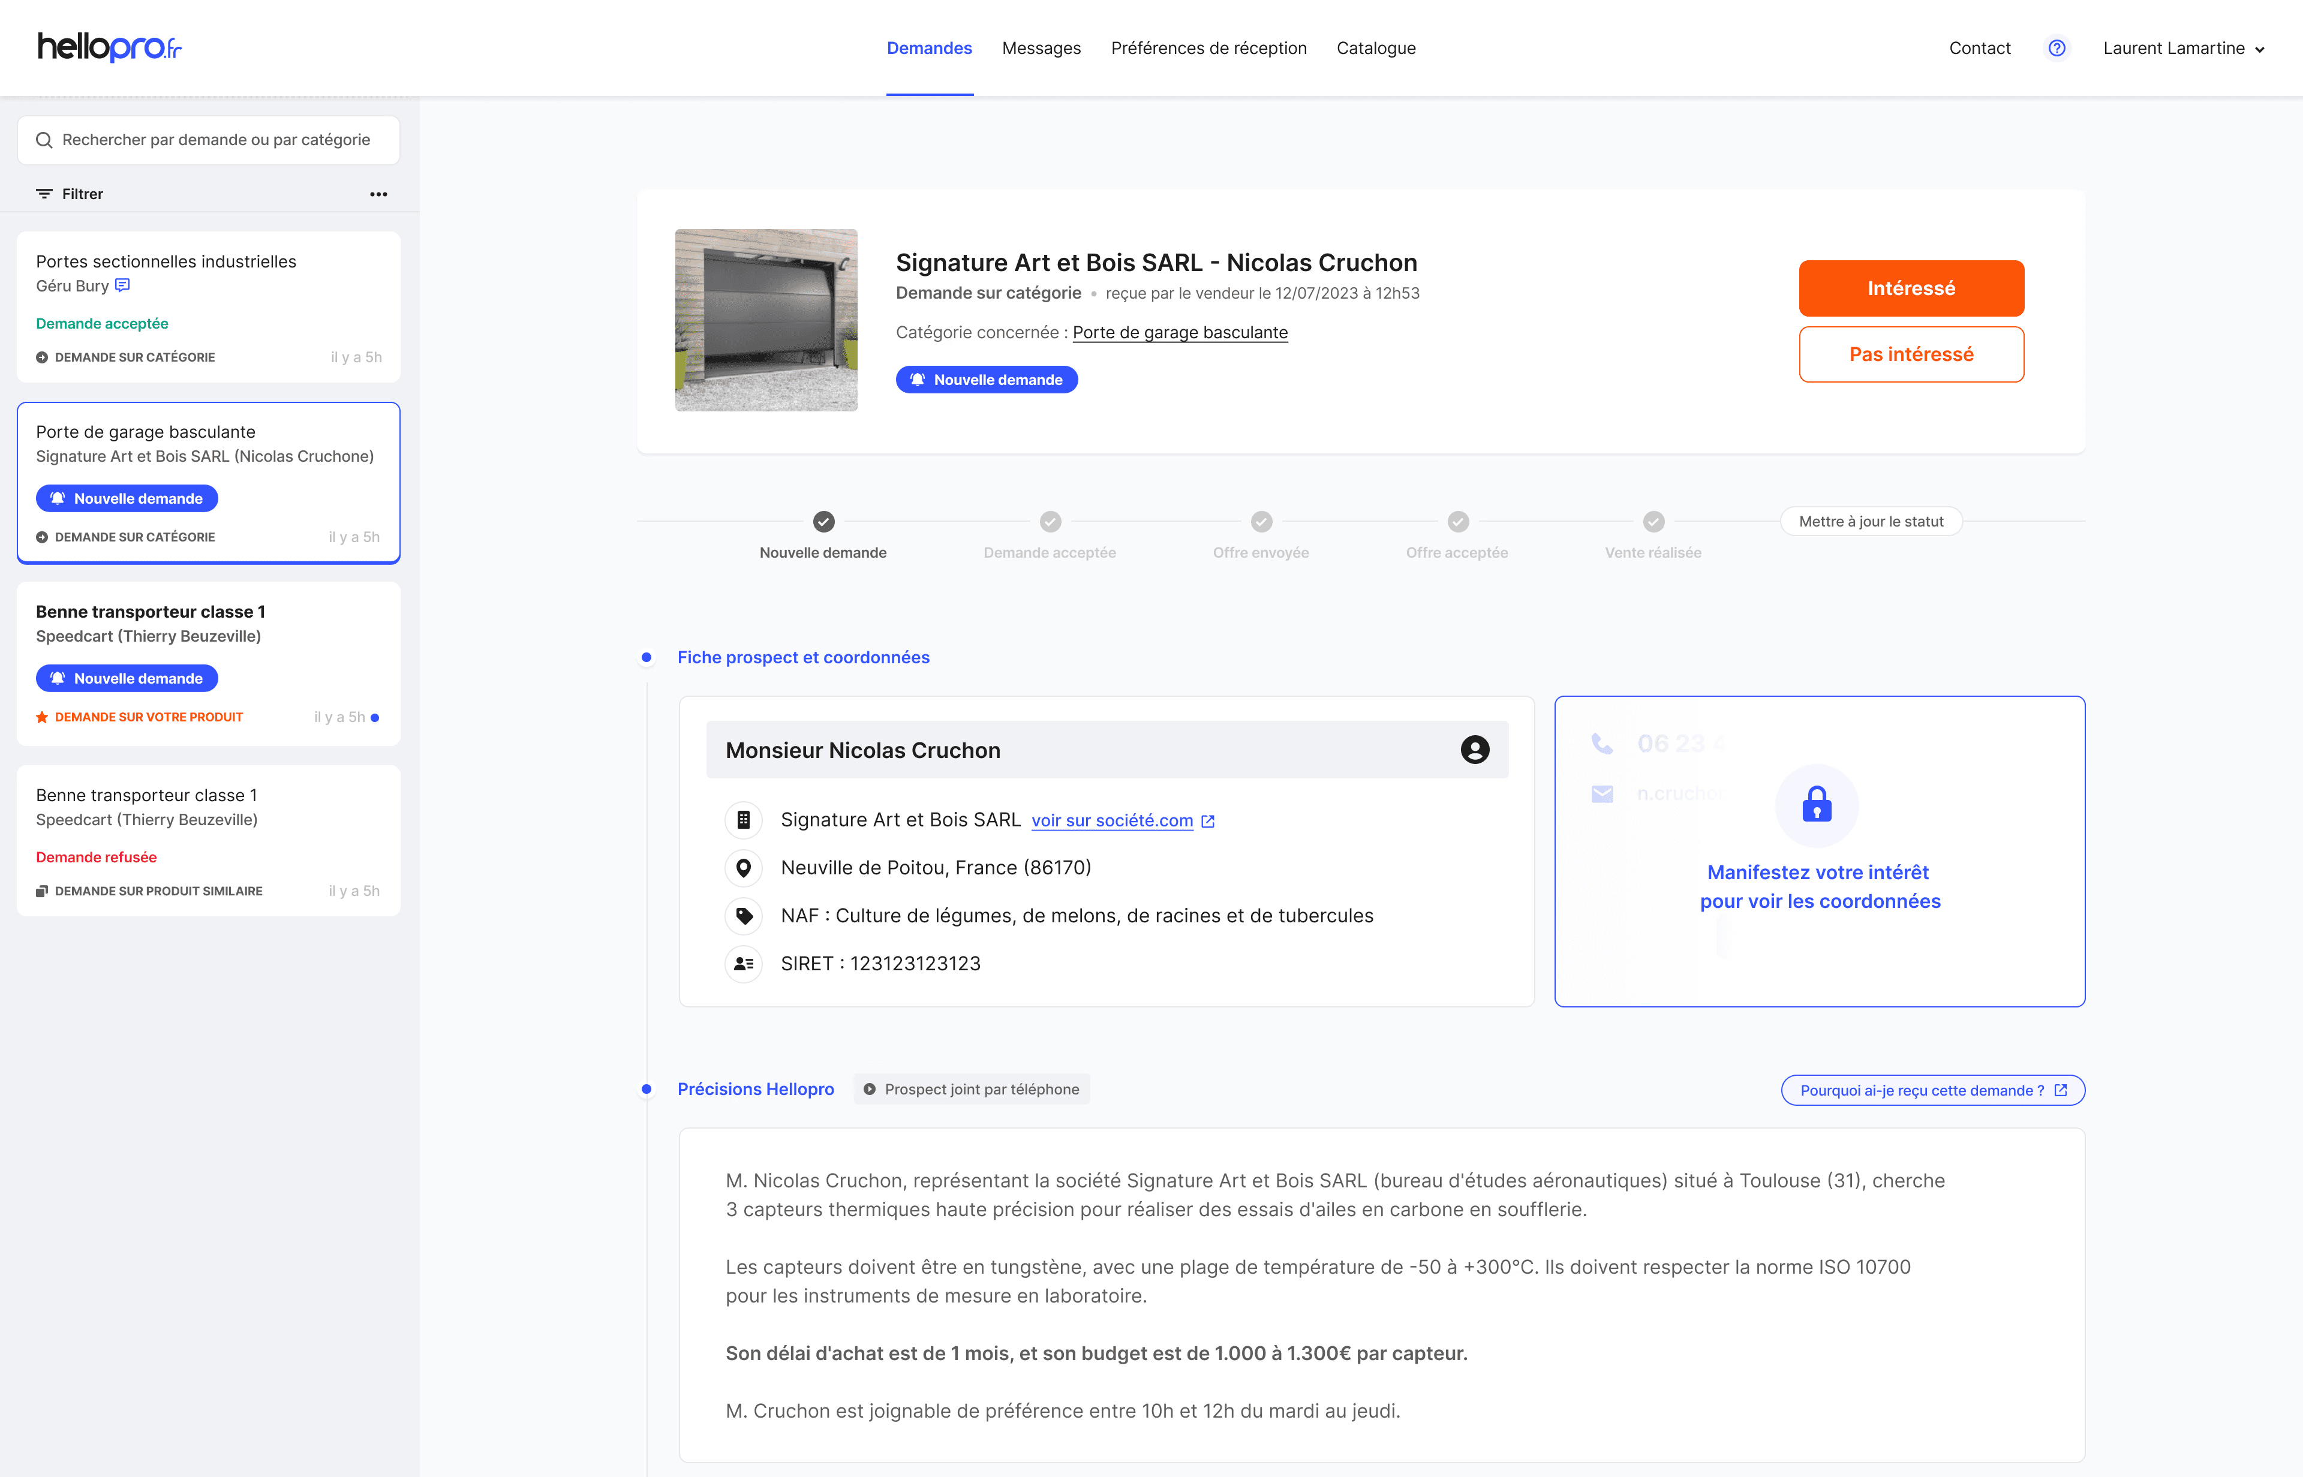Open the Messages tab

pos(1041,48)
